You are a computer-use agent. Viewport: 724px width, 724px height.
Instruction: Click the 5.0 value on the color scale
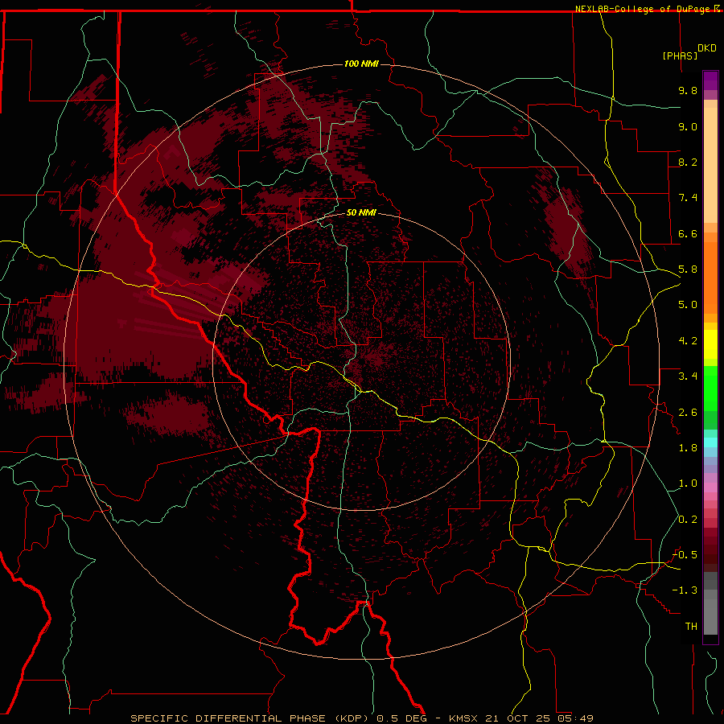click(688, 305)
